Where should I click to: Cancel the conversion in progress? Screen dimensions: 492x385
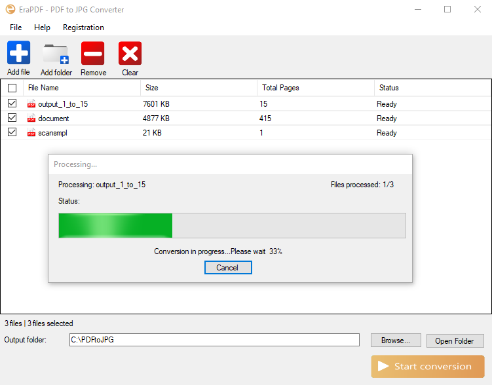228,268
